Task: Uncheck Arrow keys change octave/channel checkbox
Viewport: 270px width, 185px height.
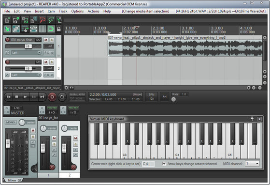Action: [164, 164]
